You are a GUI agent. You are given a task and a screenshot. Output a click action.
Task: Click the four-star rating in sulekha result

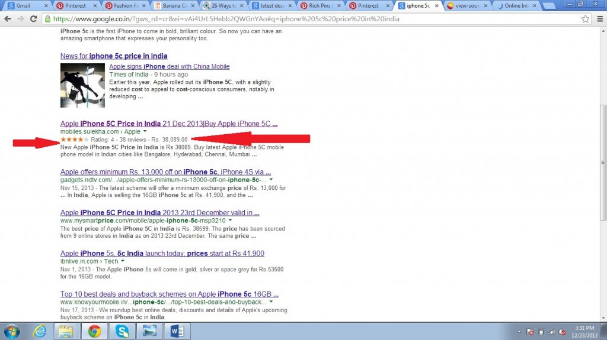click(x=75, y=140)
